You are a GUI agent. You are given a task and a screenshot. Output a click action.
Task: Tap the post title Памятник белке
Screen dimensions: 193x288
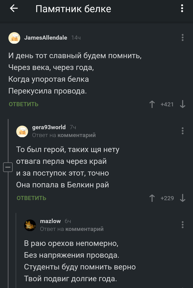click(73, 9)
